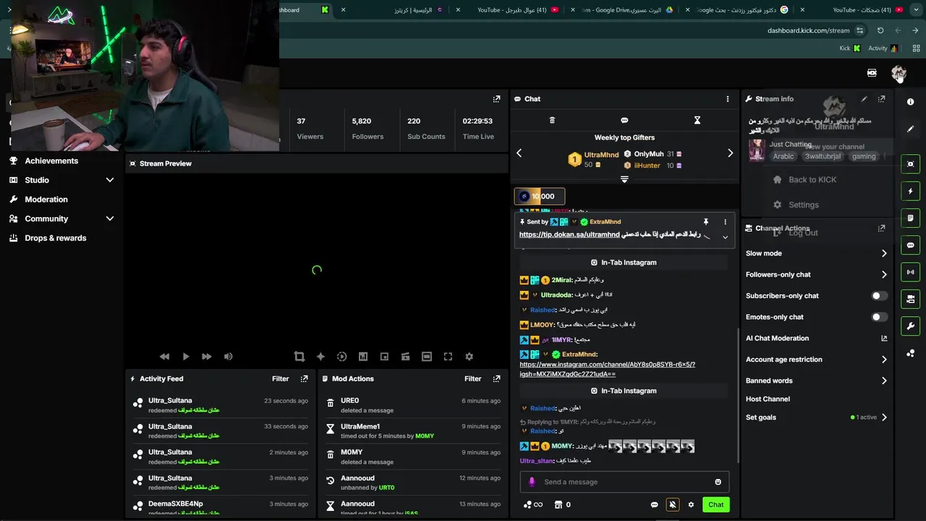
Task: Enter fullscreen in the stream preview
Action: click(x=448, y=357)
